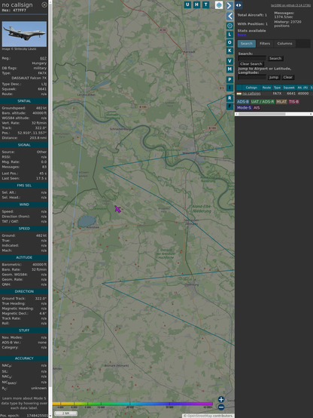
Task: Click the ADS-B source legend tag
Action: [x=243, y=102]
